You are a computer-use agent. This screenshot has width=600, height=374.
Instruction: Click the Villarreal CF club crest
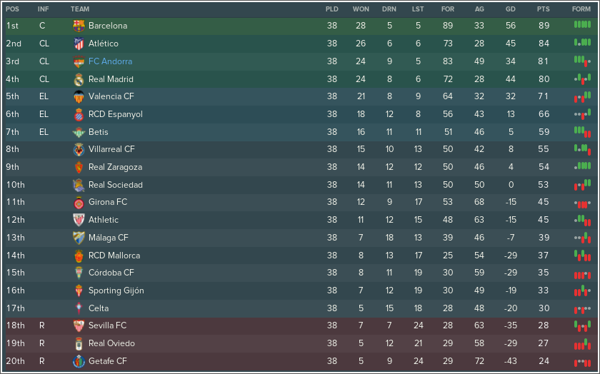coord(79,149)
